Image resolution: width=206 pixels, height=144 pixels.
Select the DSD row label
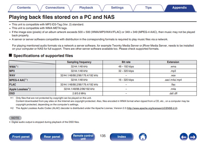click(x=32, y=94)
